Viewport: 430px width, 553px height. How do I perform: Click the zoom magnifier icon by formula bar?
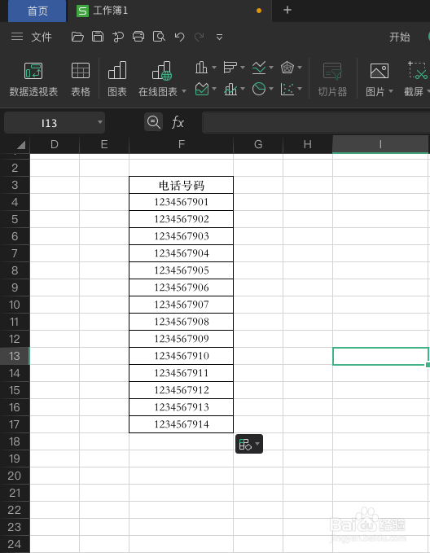[x=153, y=122]
